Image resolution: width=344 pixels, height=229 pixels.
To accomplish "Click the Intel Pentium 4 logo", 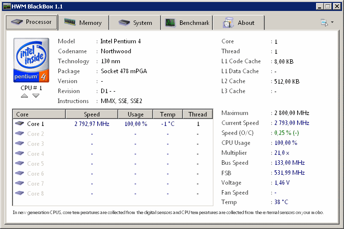I will (x=31, y=60).
